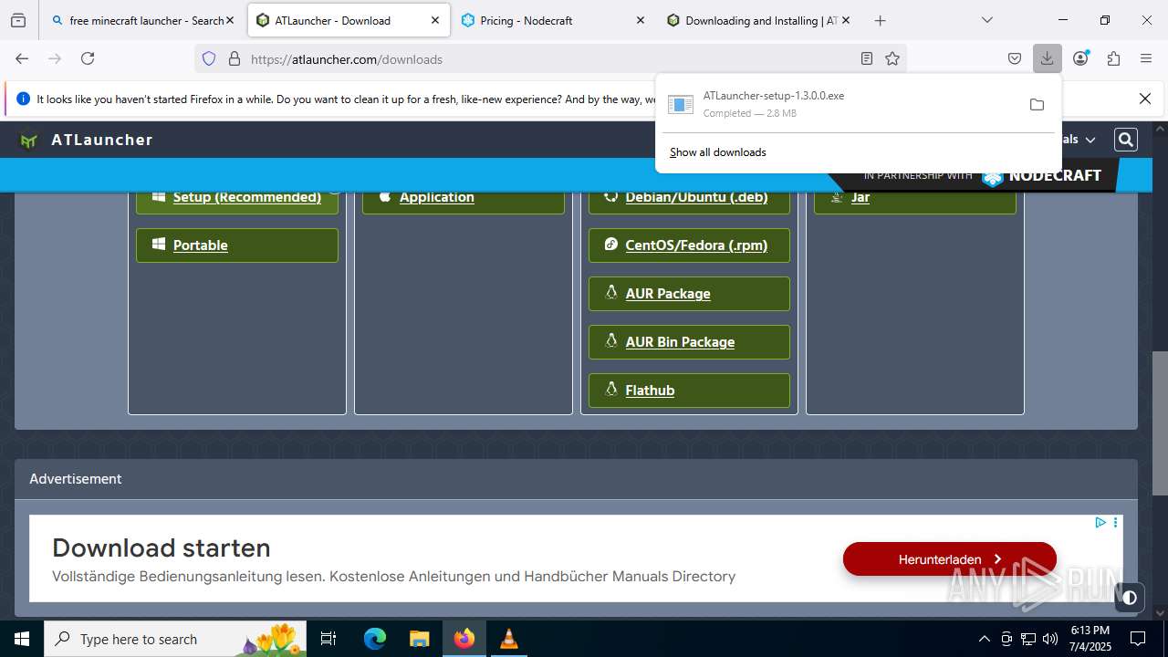Click the taskbar clock showing 6:13 PM
This screenshot has width=1168, height=657.
click(1090, 639)
